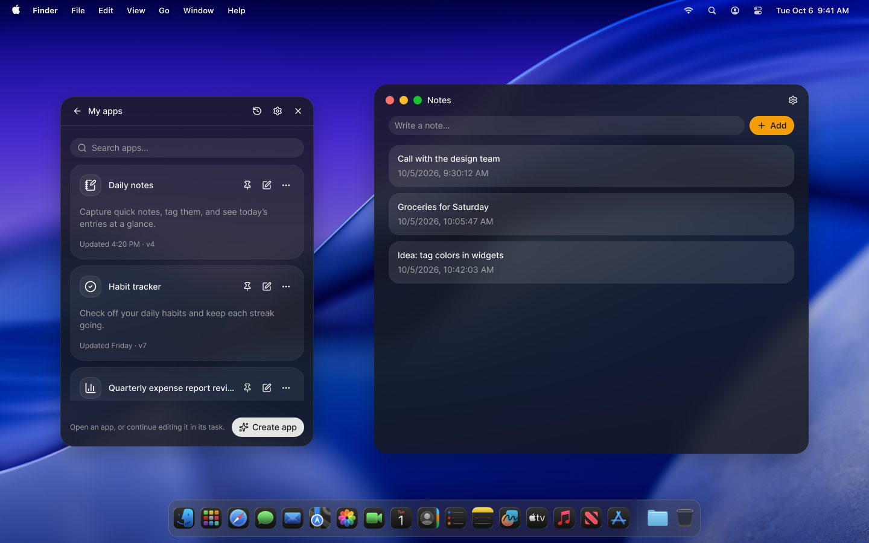The image size is (869, 543).
Task: Click the Create app button
Action: point(268,427)
